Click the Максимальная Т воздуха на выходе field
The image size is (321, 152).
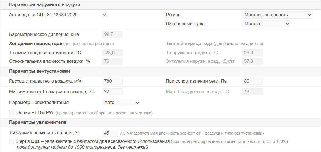112,92
